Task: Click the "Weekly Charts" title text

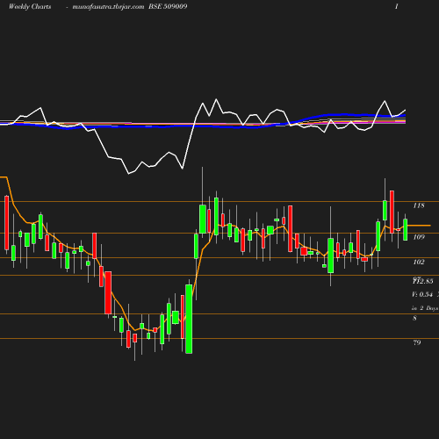Action: click(30, 6)
